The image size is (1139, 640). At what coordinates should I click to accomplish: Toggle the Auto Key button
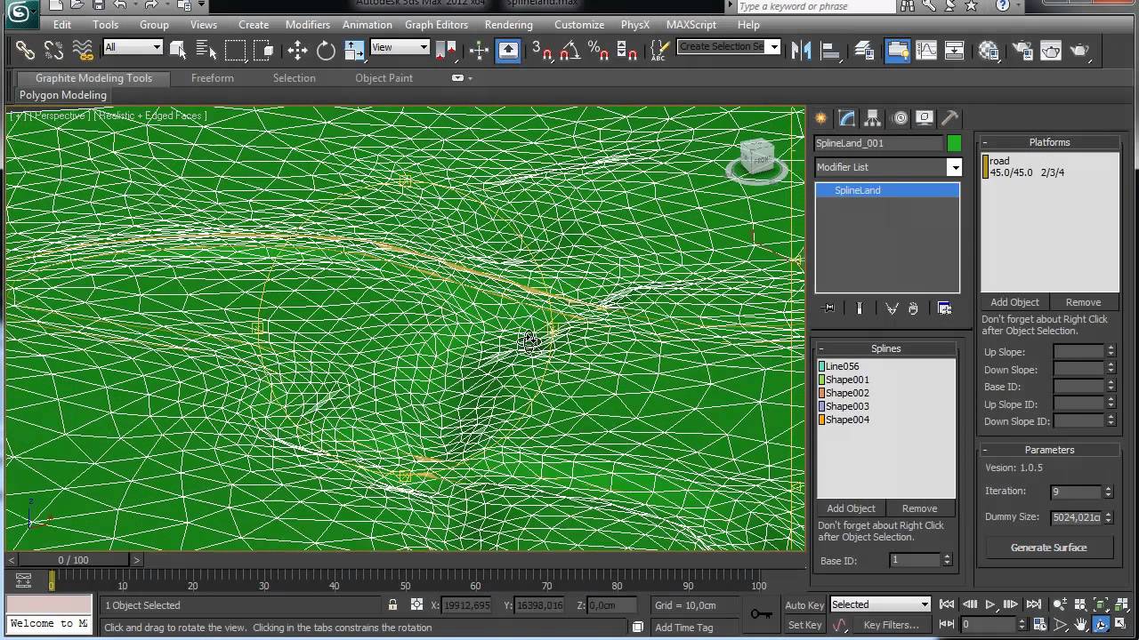pos(804,605)
